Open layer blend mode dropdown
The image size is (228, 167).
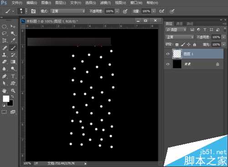[180, 37]
